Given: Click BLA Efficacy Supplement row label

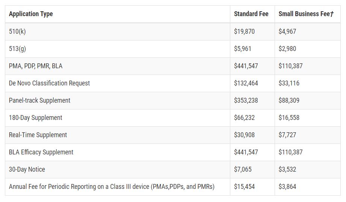Looking at the screenshot, I should (41, 152).
